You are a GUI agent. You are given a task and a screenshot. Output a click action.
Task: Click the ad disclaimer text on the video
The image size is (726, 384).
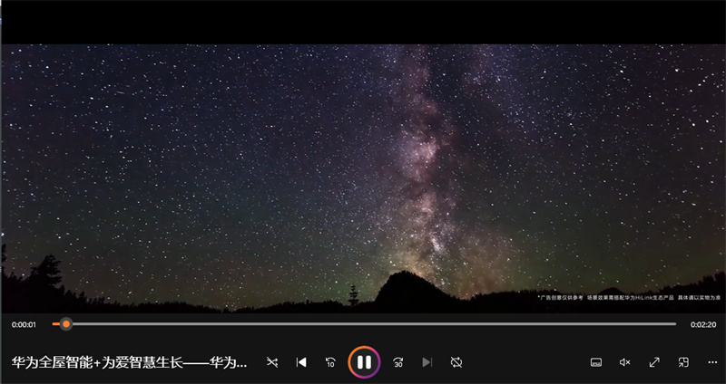pyautogui.click(x=628, y=296)
